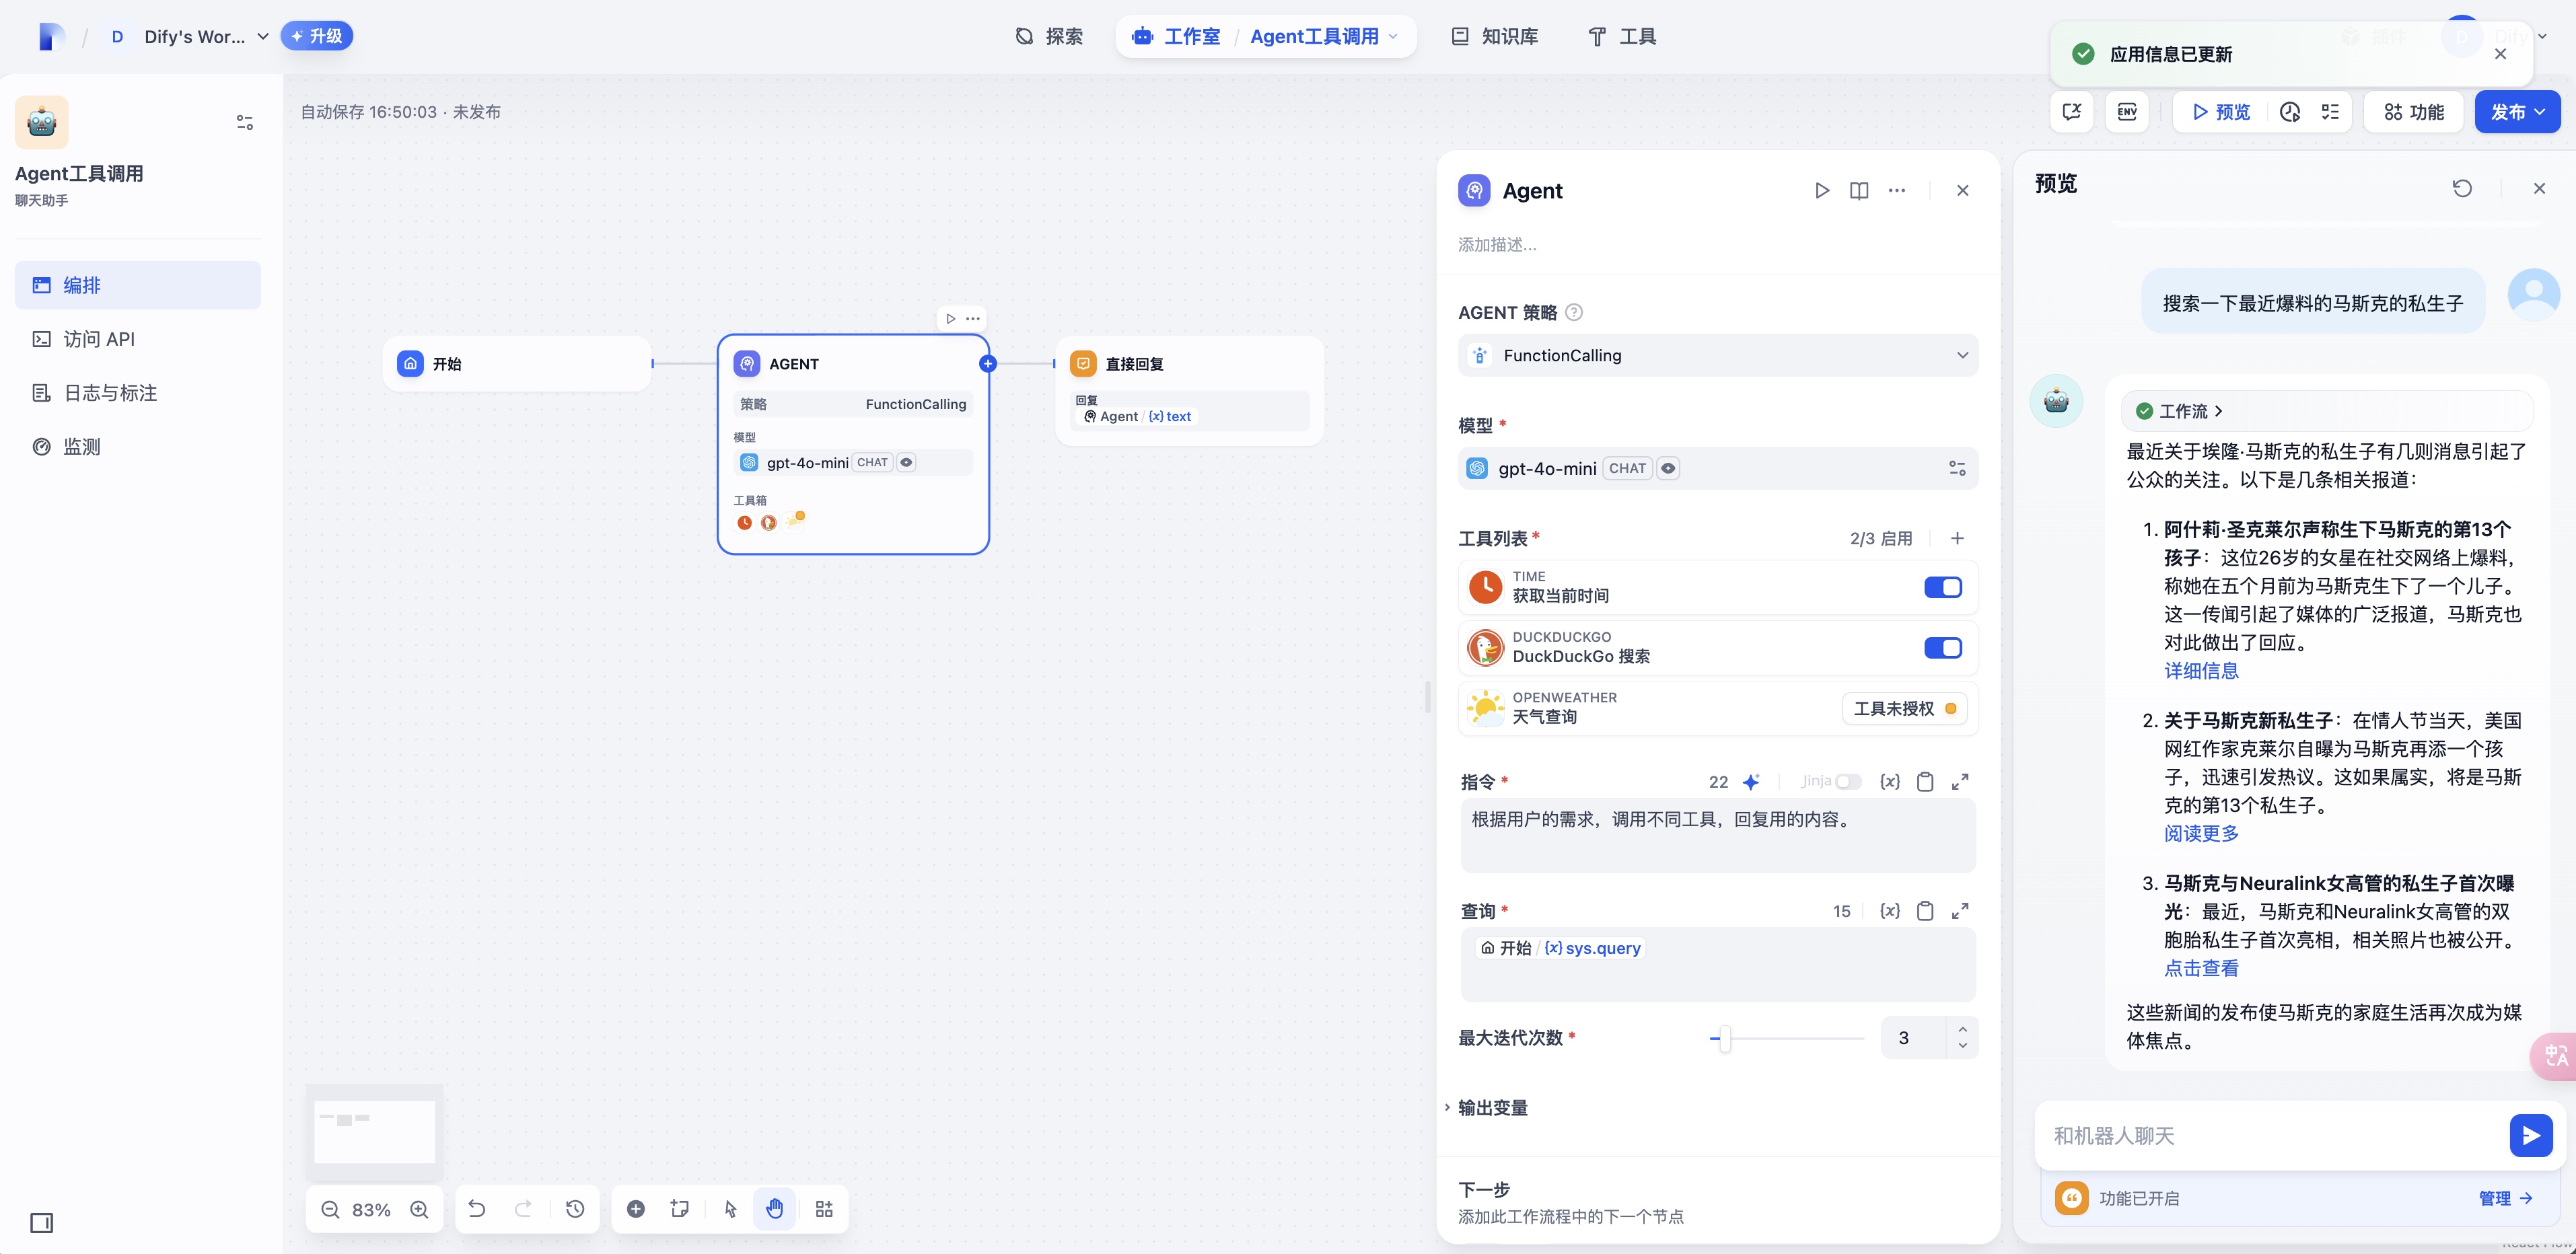Click the 预览 preview button
This screenshot has height=1254, width=2576.
pos(2221,112)
